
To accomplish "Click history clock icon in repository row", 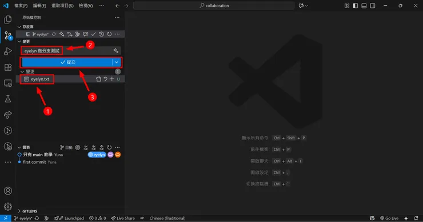I will 101,34.
